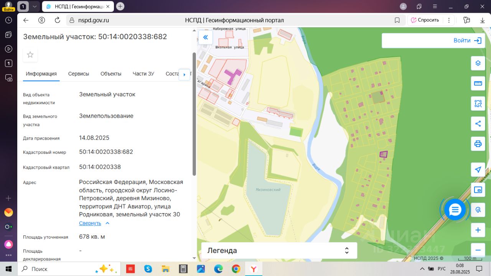Open the Объекты tab
491x276 pixels.
point(111,74)
